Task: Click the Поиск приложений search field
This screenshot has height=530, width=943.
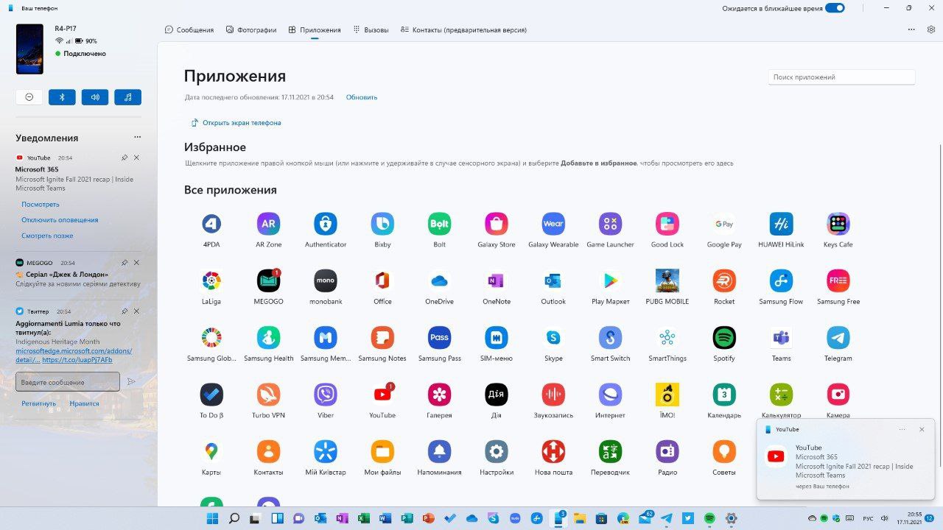Action: click(841, 77)
